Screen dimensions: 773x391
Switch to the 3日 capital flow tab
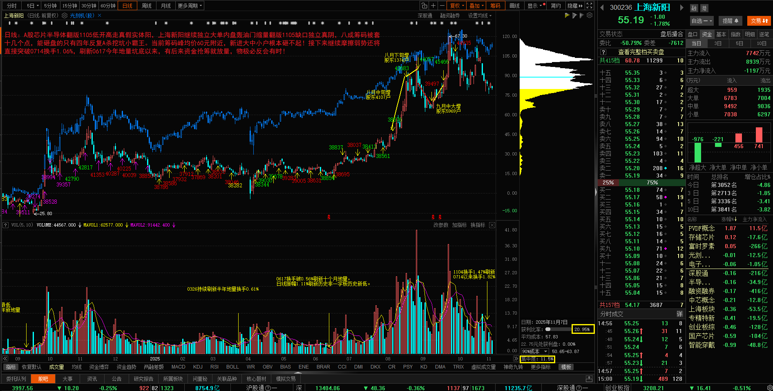[718, 43]
